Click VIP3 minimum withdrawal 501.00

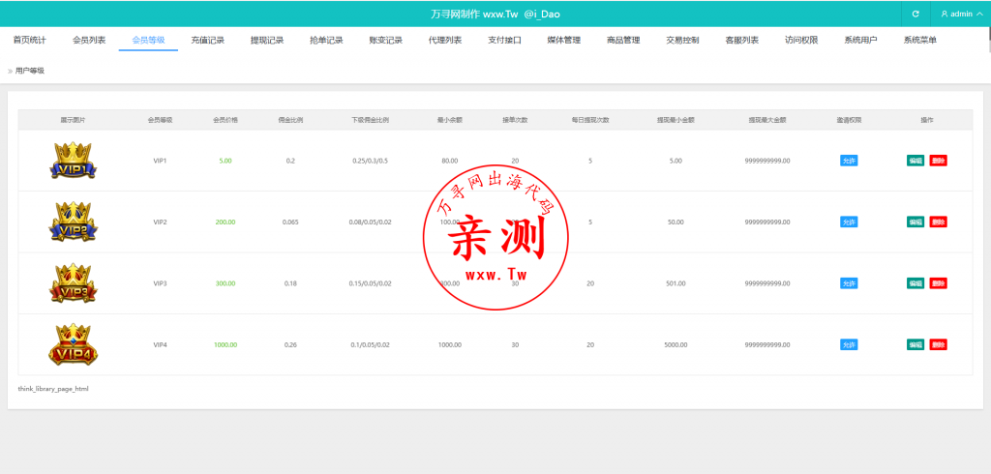(676, 283)
